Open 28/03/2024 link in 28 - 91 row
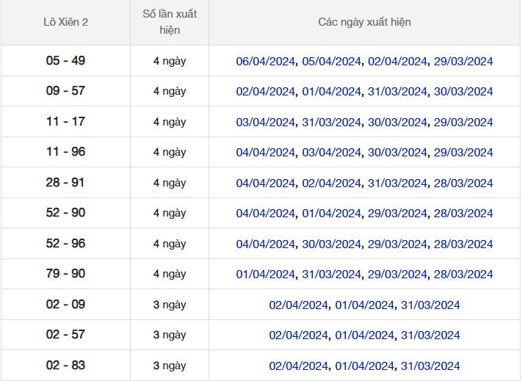Image resolution: width=522 pixels, height=381 pixels. click(463, 184)
